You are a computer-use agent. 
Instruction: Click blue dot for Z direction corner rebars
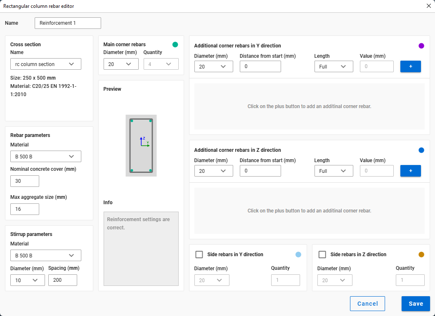click(x=421, y=150)
